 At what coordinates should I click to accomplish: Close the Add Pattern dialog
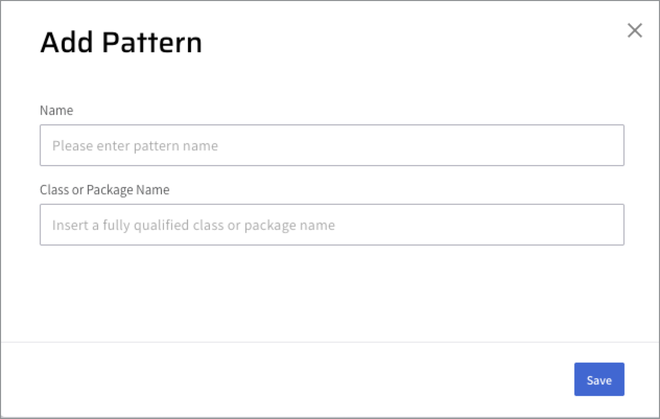pyautogui.click(x=634, y=31)
